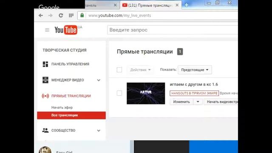Click the Показать: label
Viewport: 272px width, 153px height.
click(x=168, y=70)
